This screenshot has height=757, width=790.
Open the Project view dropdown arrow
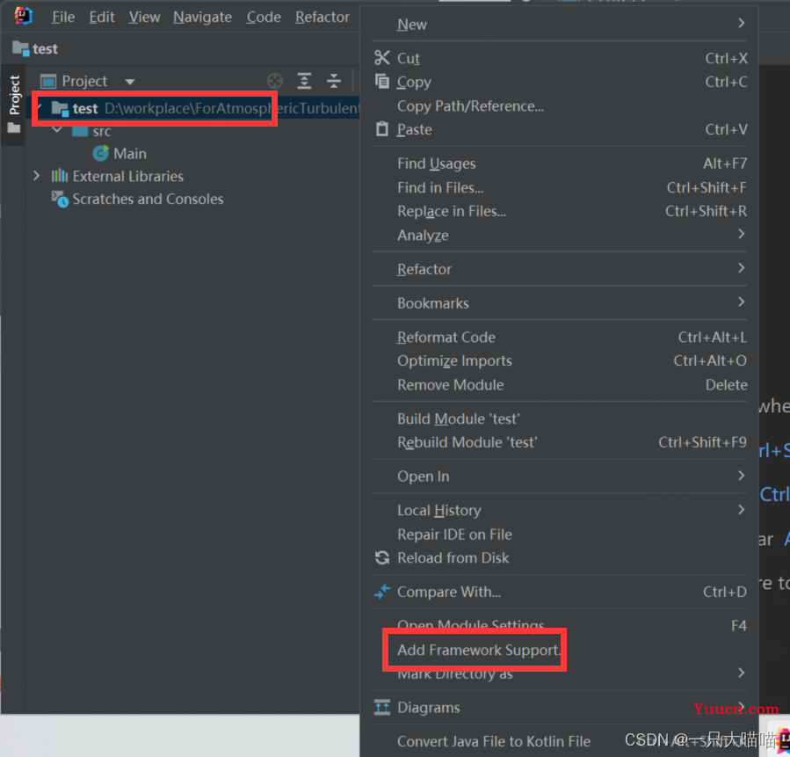coord(129,82)
